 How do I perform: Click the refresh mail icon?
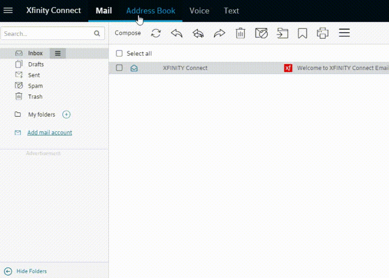pyautogui.click(x=156, y=33)
